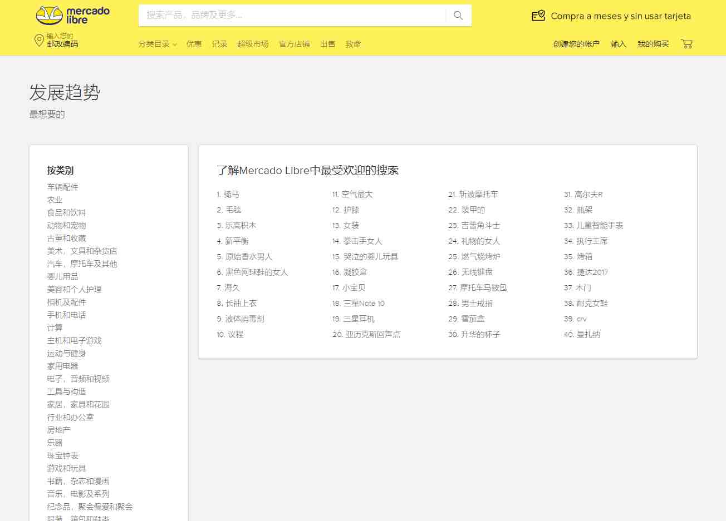Open the 我的购买 link

click(653, 44)
